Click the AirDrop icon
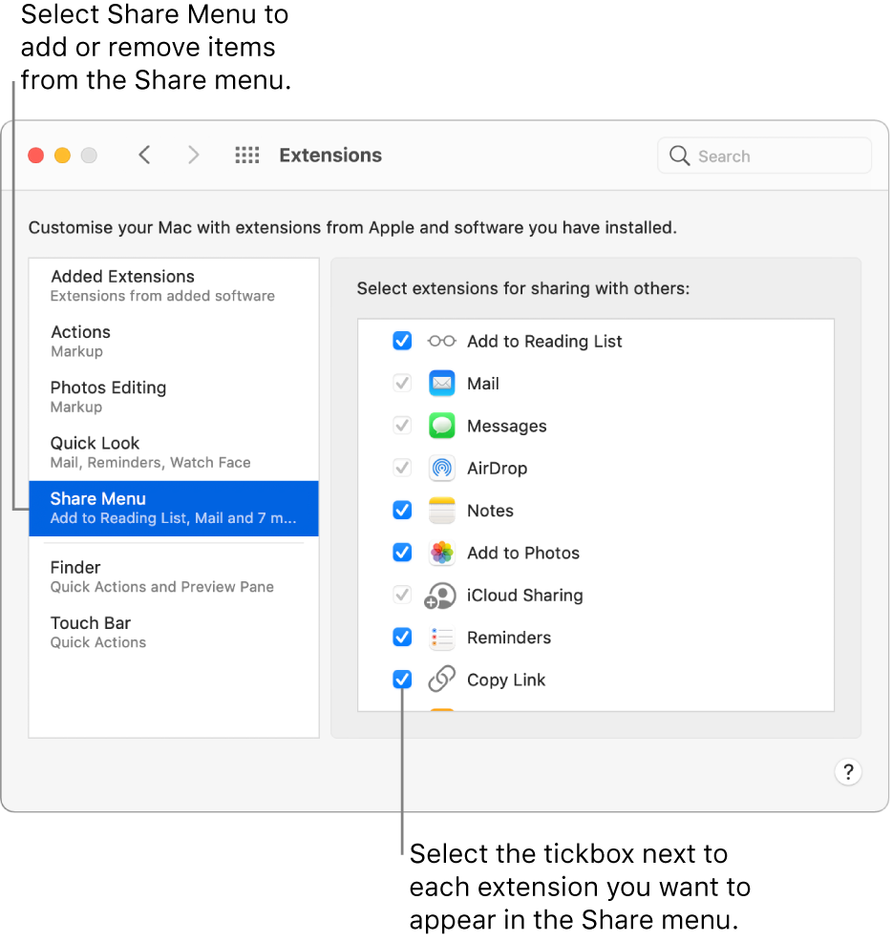Viewport: 892px width, 942px height. (441, 468)
